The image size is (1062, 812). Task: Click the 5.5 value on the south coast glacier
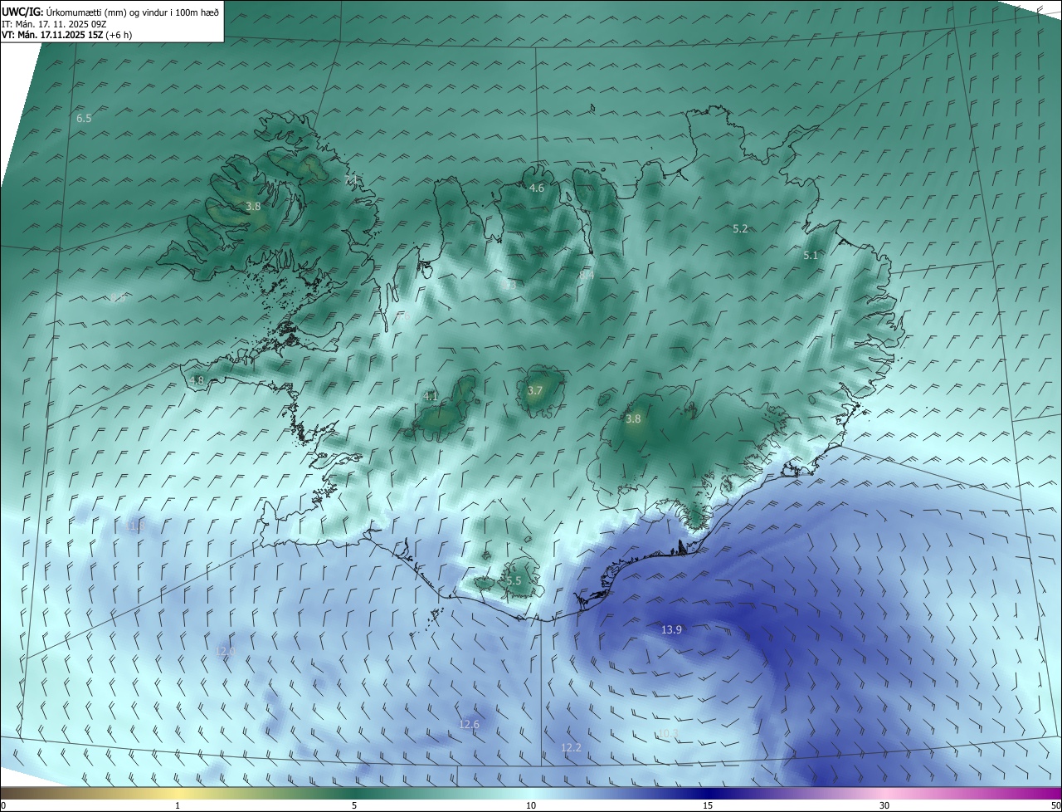pos(514,581)
